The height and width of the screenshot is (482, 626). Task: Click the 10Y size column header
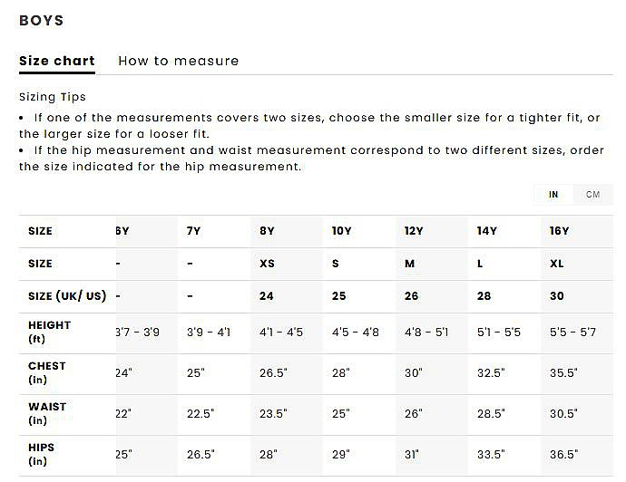341,231
